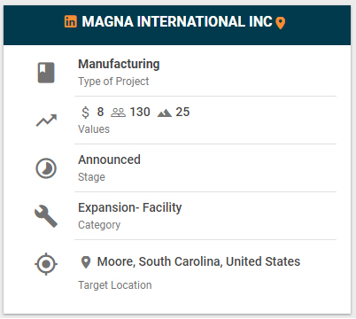Open MAGNA INTERNATIONAL INC title
This screenshot has width=356, height=319.
point(177,21)
